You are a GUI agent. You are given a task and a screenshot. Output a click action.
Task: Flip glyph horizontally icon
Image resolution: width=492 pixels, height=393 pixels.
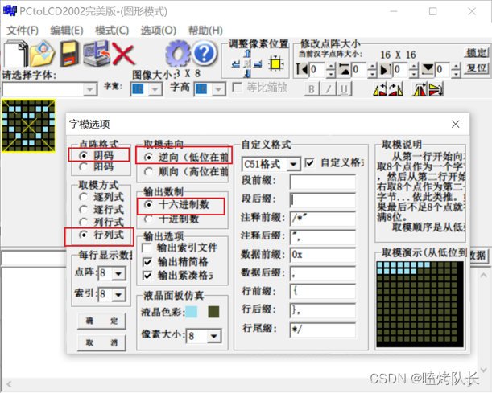pyautogui.click(x=420, y=89)
